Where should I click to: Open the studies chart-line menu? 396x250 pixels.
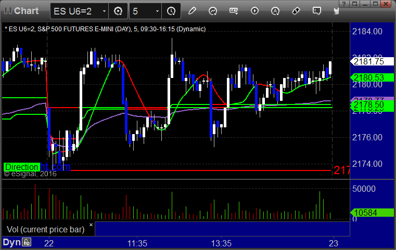tap(213, 11)
